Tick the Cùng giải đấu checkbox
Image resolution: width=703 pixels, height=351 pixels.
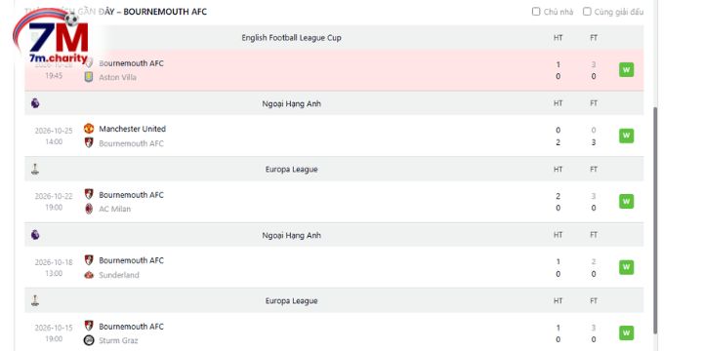pos(587,12)
